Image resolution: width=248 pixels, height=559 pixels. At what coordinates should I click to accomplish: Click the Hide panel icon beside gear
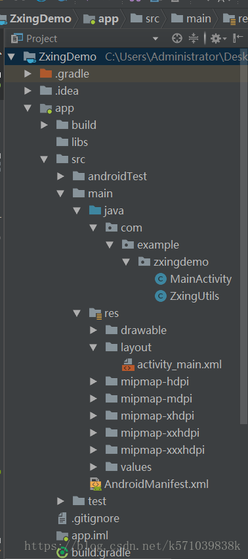tap(238, 38)
